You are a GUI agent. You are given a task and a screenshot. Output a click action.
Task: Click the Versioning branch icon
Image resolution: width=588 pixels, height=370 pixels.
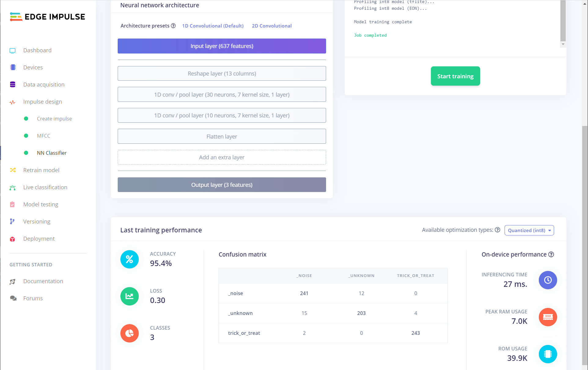[13, 221]
